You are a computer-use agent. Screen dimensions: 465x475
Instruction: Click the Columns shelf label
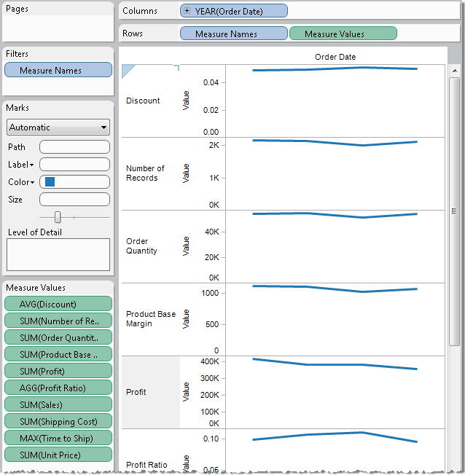[140, 11]
